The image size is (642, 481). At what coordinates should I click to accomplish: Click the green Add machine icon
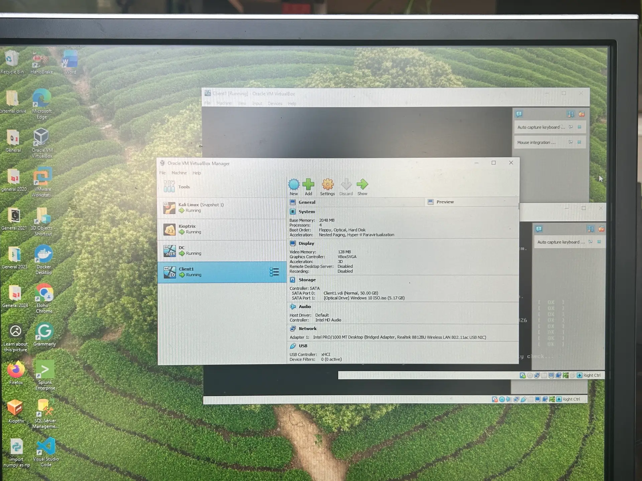(308, 187)
